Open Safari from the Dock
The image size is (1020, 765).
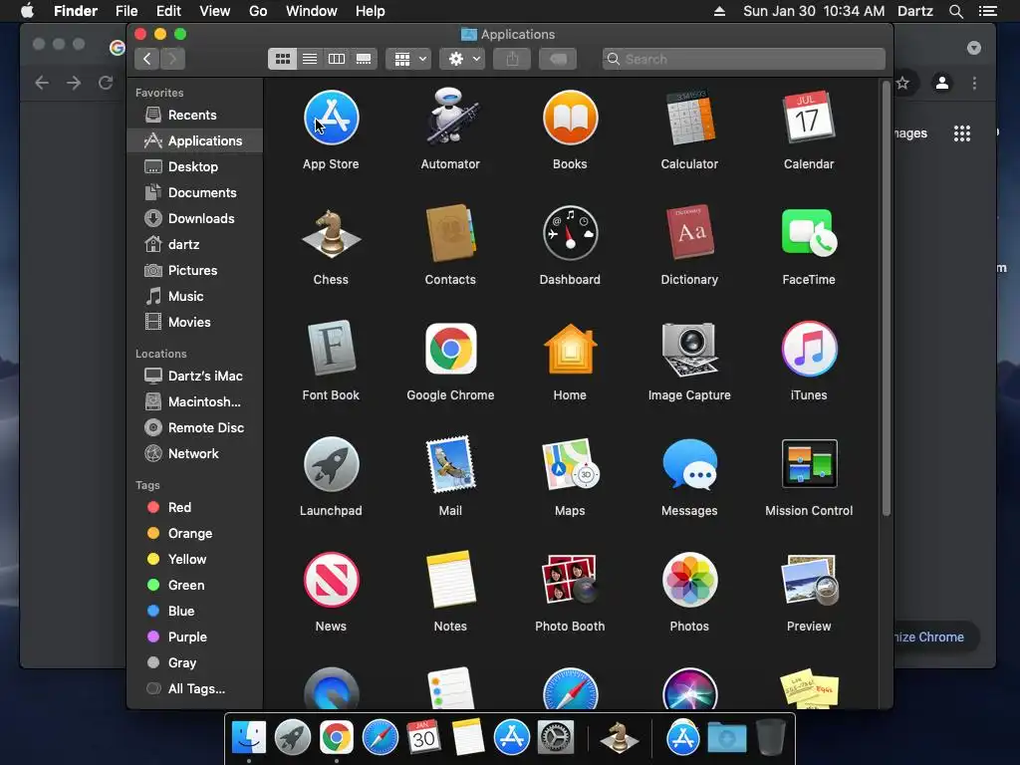click(x=380, y=738)
